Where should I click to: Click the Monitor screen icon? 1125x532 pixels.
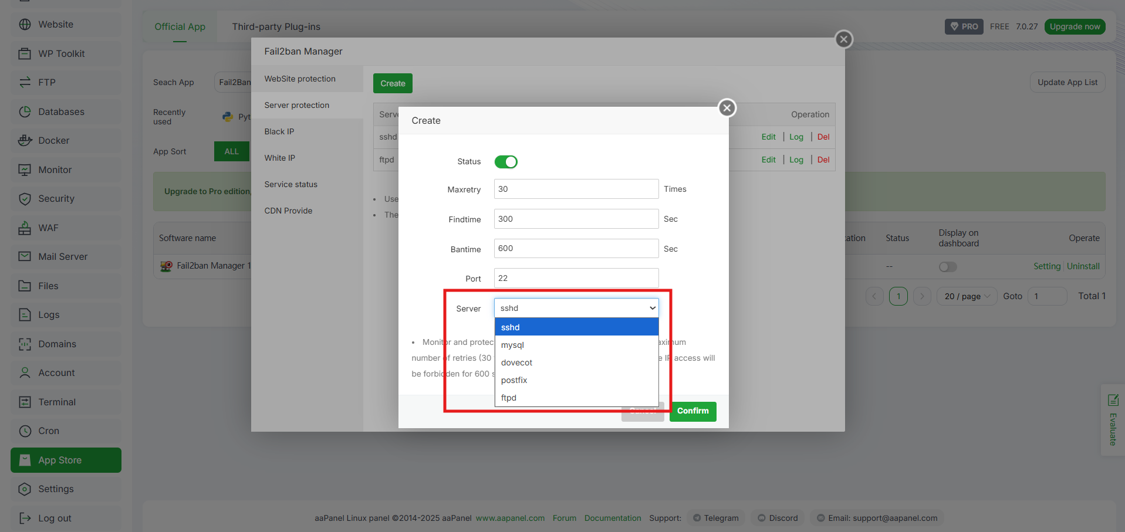click(25, 170)
